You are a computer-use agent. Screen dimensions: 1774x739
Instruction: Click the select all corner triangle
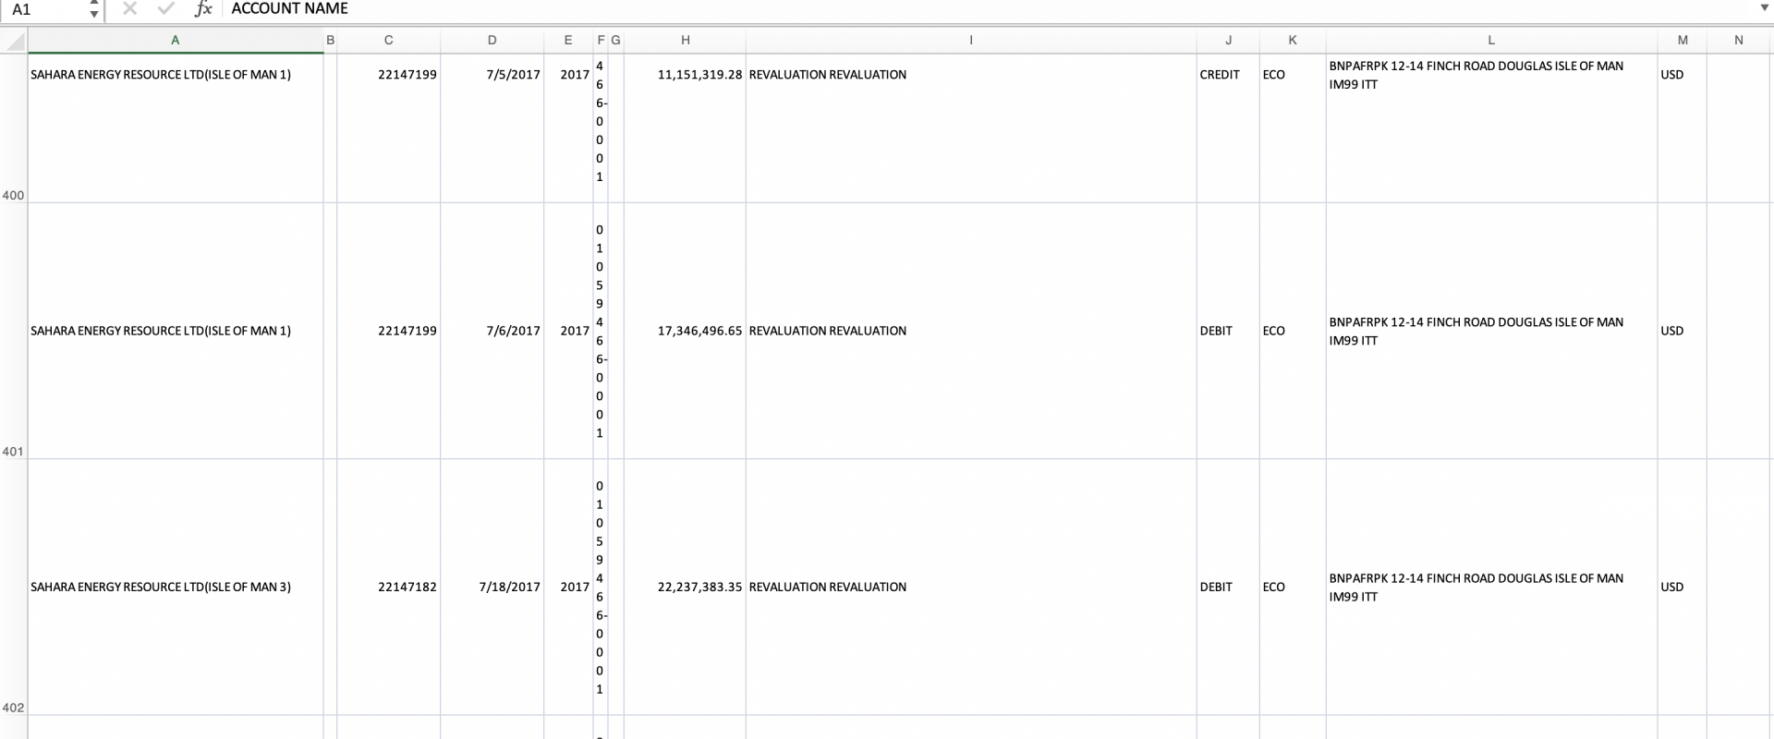pos(14,41)
